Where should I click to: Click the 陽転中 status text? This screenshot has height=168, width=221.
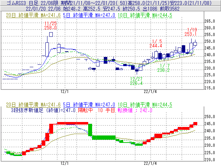coord(86,110)
